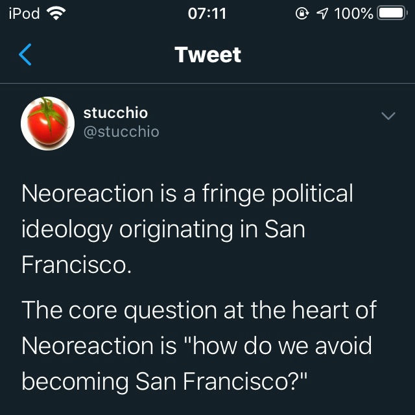Select the paragraph starting "The core question"
Viewport: 415px width, 415px height.
coord(199,346)
